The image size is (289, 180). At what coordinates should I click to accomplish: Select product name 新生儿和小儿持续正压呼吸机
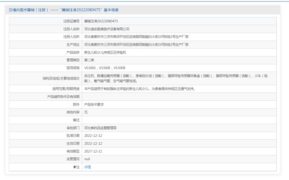tap(105, 52)
